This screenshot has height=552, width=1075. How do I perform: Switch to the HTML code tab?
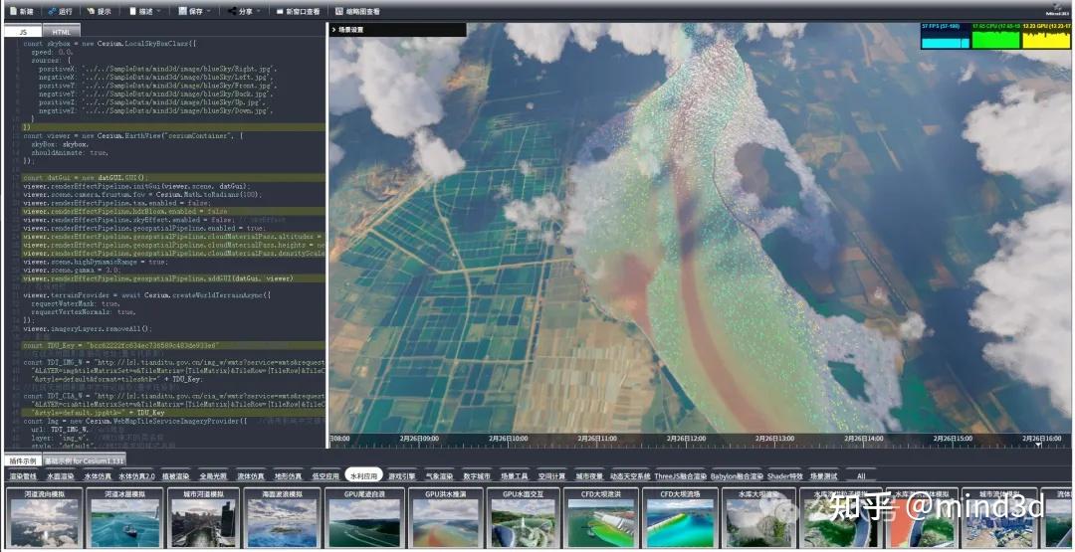point(61,32)
